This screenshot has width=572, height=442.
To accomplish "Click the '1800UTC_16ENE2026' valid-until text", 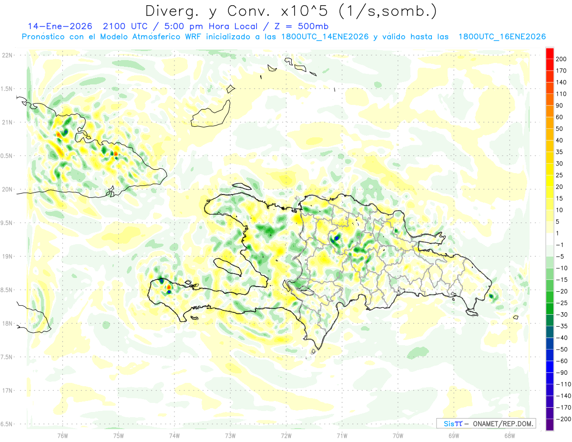I will 502,37.
